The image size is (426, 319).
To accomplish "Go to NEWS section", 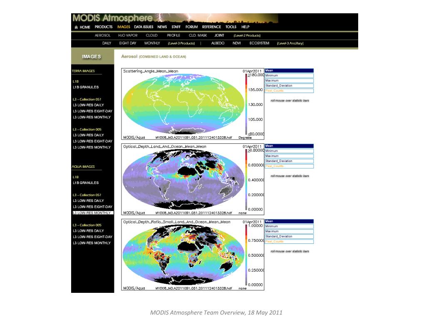I will [x=162, y=27].
